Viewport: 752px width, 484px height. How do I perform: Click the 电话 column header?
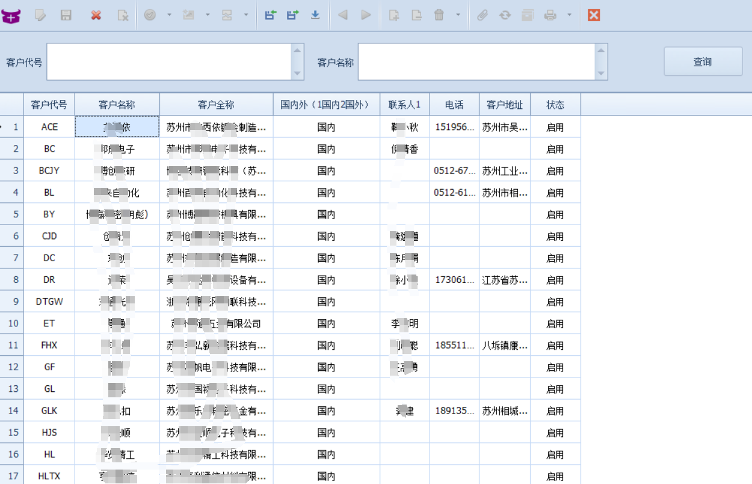[x=455, y=105]
